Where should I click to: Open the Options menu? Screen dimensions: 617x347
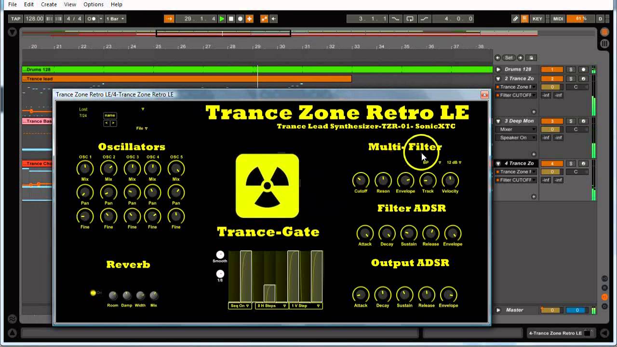pyautogui.click(x=94, y=4)
